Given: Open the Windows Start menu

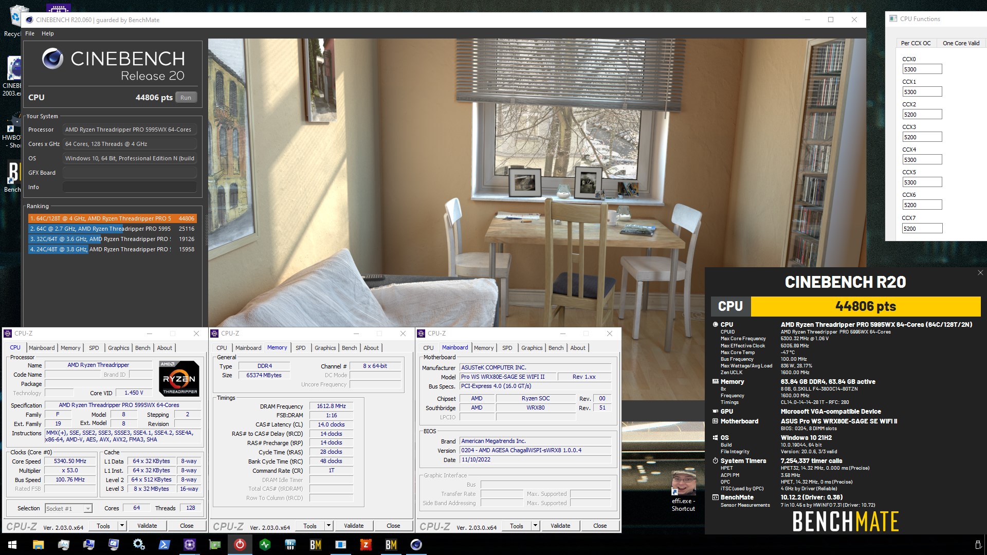Looking at the screenshot, I should (12, 544).
